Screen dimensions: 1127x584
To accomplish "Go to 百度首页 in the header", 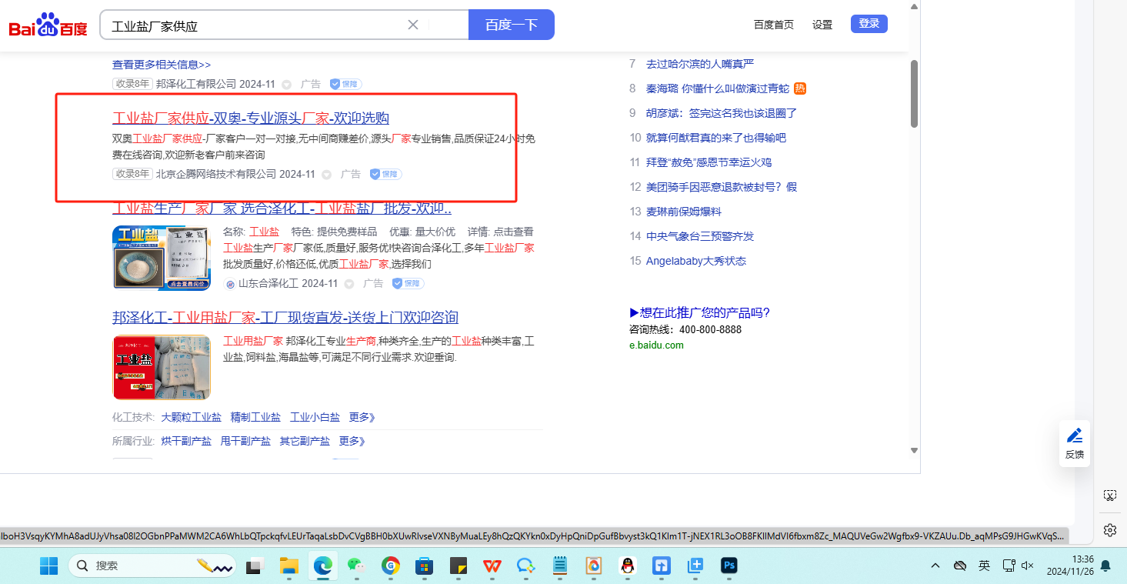I will 773,25.
